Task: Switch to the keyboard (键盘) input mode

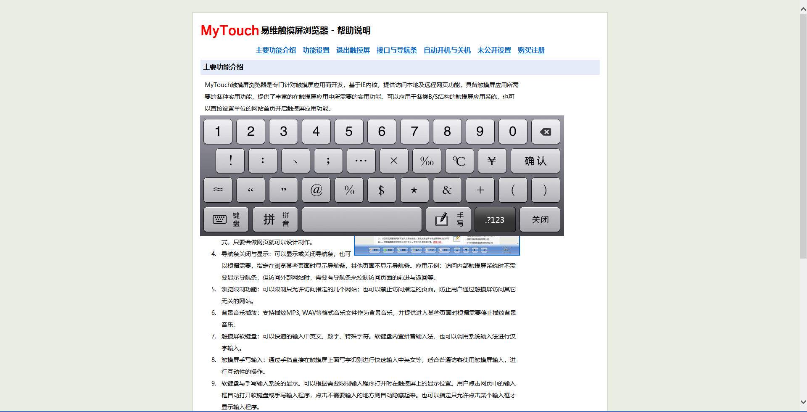Action: [226, 219]
